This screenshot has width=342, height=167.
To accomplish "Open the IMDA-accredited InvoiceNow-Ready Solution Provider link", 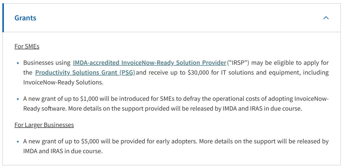I will [149, 63].
